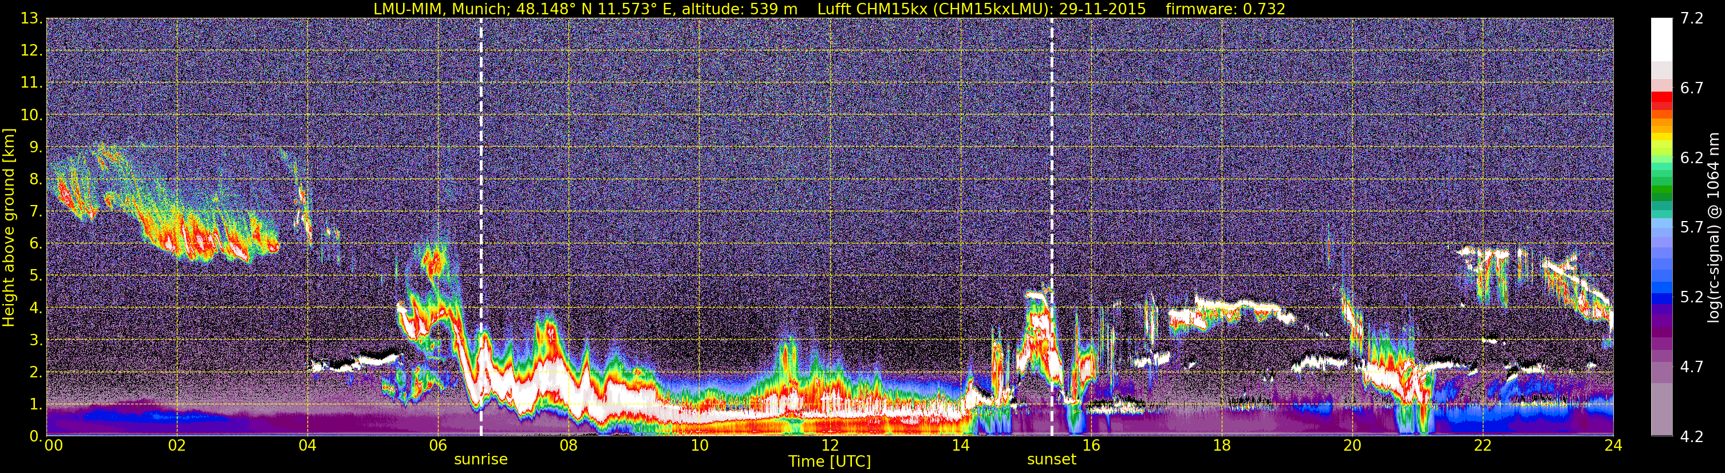
Task: Click height axis tick '3.'
Action: (36, 340)
